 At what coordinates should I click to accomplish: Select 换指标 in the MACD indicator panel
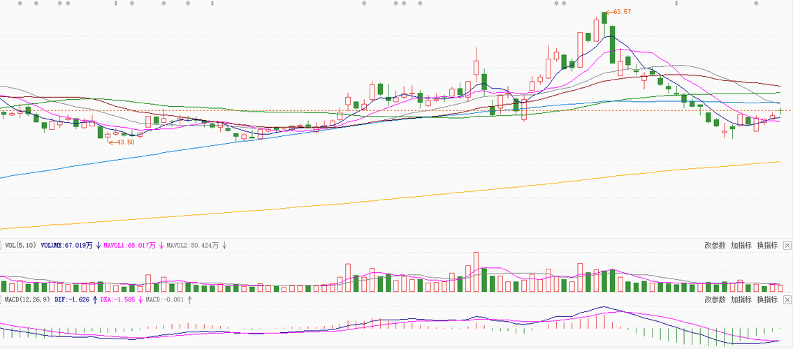click(767, 299)
